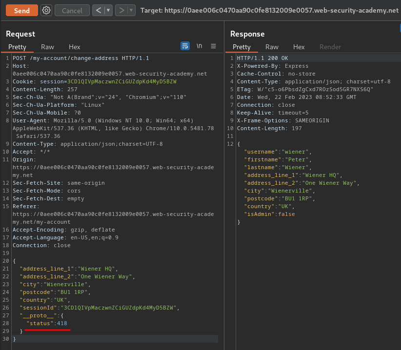Switch Request view to Hex tab
Image resolution: width=401 pixels, height=350 pixels.
click(75, 47)
